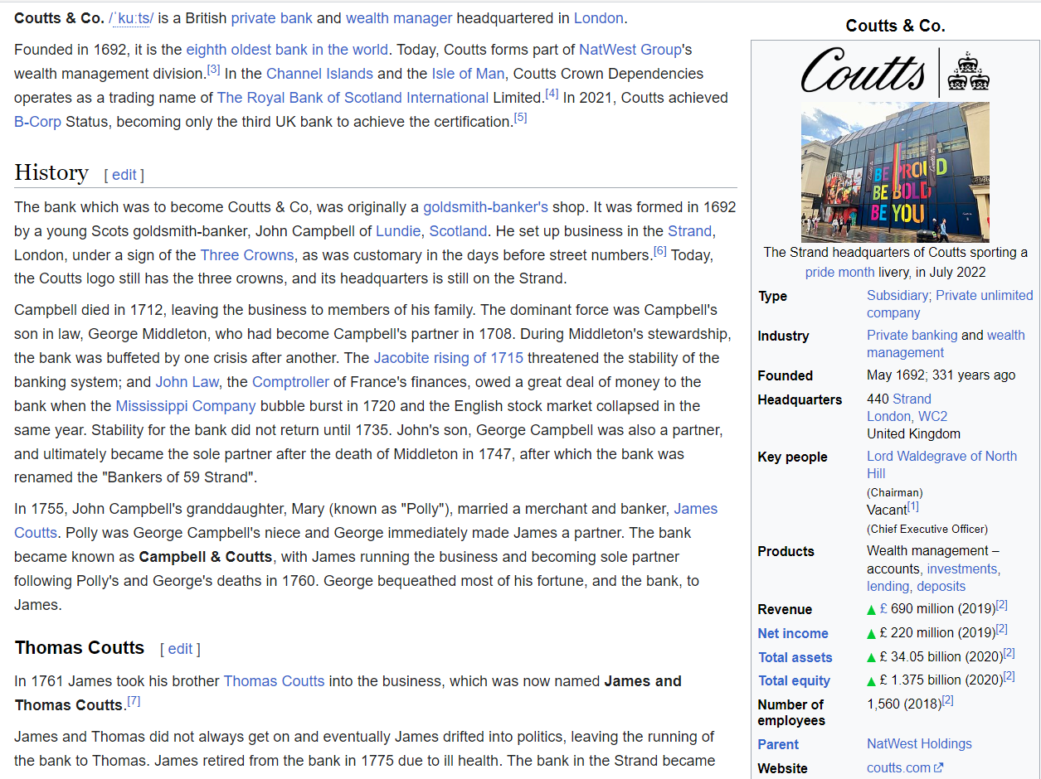Open the 'Channel Islands' link
Screen dimensions: 1041x779
pos(319,74)
